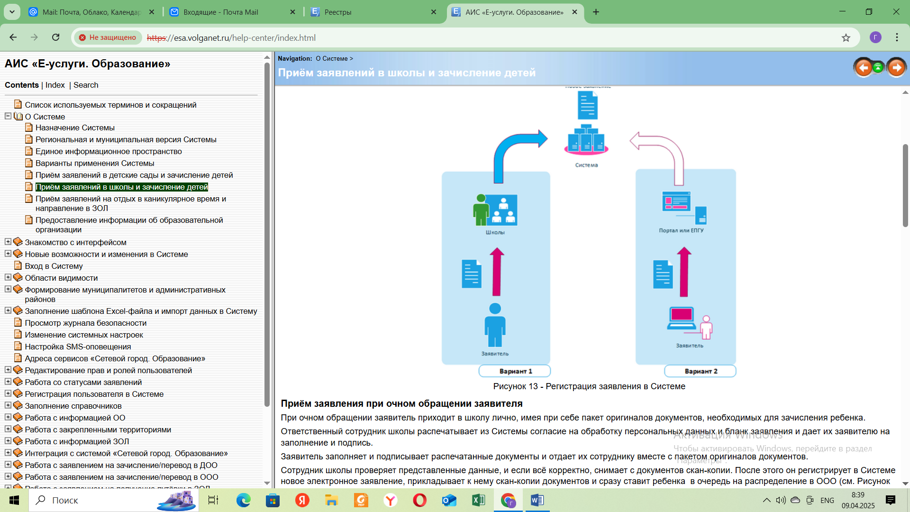Screen dimensions: 910x512
Task: Select the Search tab
Action: [x=86, y=85]
